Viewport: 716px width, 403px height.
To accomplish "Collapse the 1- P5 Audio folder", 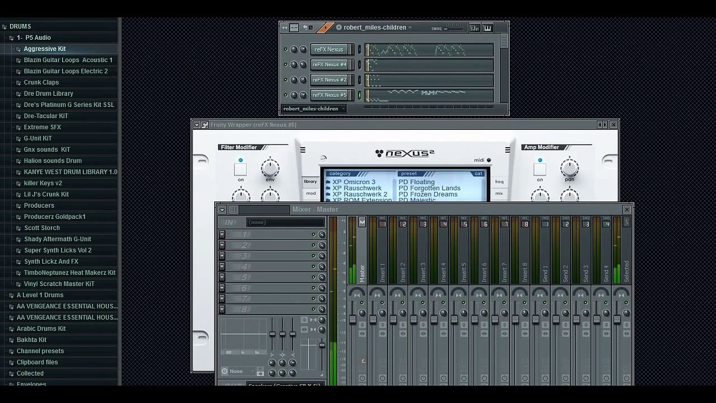I will (11, 38).
